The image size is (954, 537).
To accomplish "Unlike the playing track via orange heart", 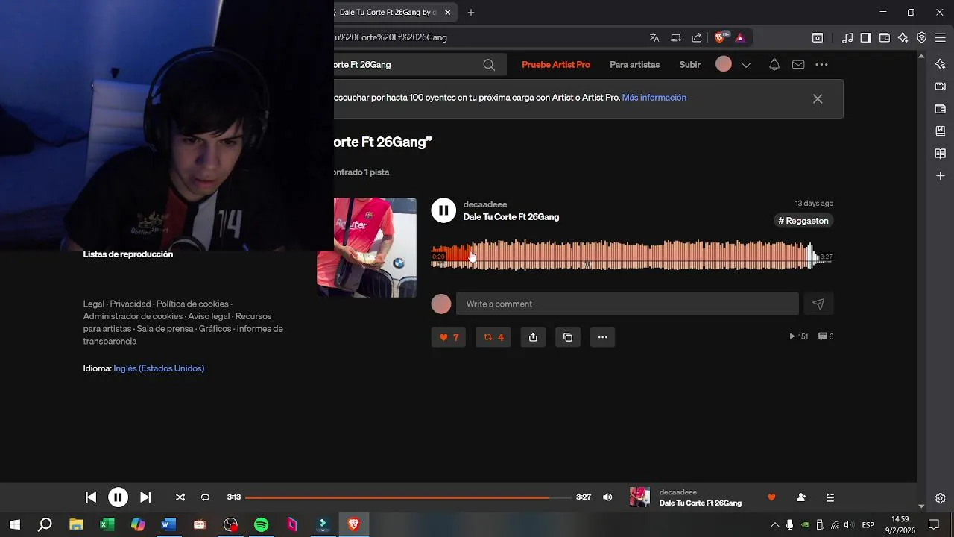I will (x=771, y=497).
